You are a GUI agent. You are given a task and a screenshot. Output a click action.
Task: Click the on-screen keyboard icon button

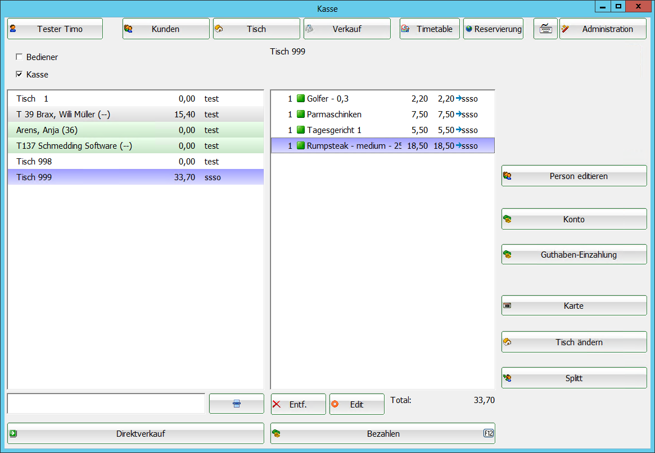point(545,29)
